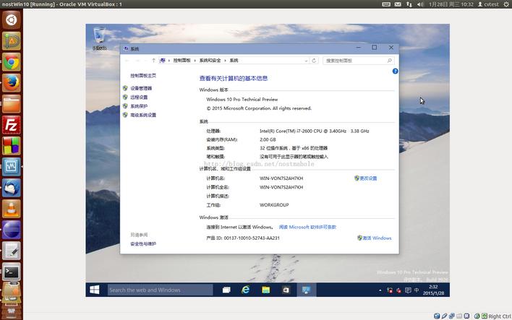The height and width of the screenshot is (320, 512).
Task: Launch VLC media player from dock
Action: pos(12,209)
